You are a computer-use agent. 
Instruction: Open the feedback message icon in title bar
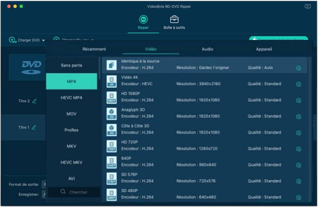[308, 6]
